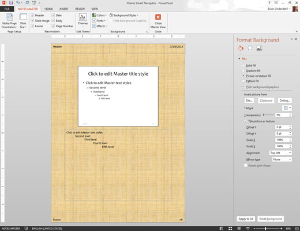Screen dimensions: 300x231
Task: Uncheck the Header placeholder checkbox
Action: [x=32, y=15]
